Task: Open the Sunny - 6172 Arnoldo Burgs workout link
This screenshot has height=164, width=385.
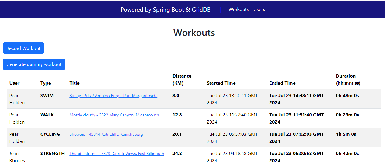Action: pyautogui.click(x=113, y=96)
